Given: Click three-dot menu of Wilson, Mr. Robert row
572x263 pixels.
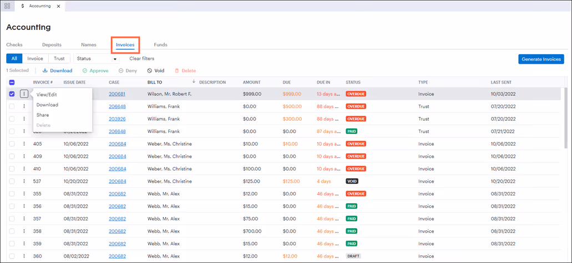Looking at the screenshot, I should [24, 94].
